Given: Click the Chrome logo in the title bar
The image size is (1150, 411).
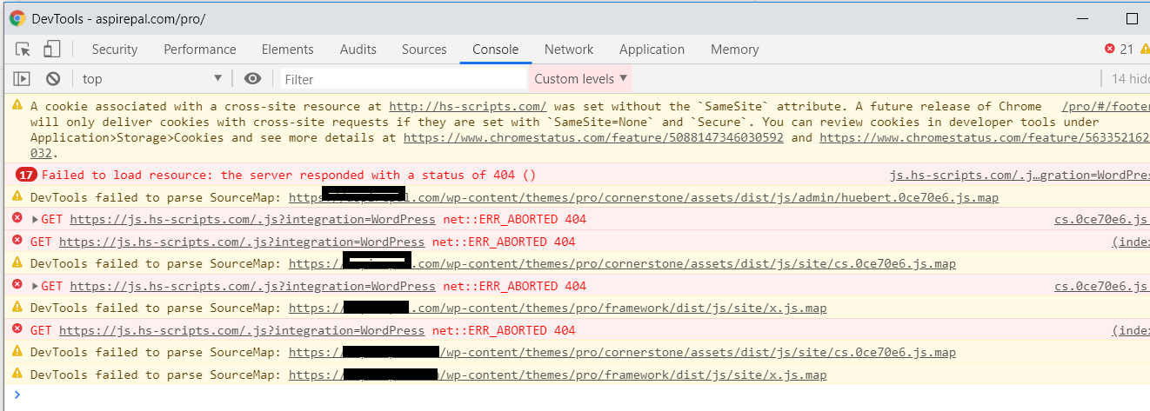Looking at the screenshot, I should (x=17, y=18).
